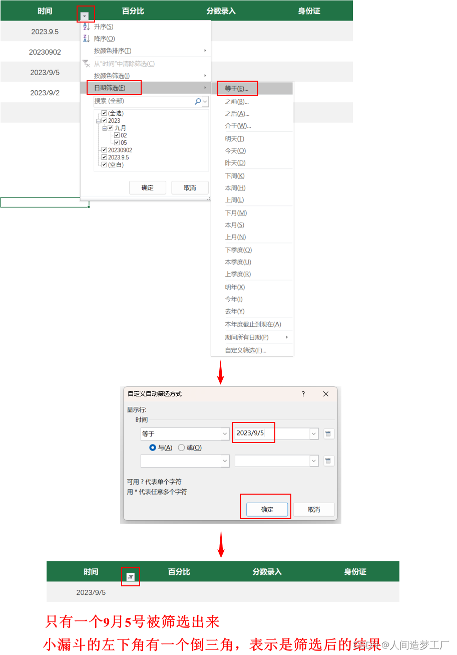Select 今年(I) filter option
The width and height of the screenshot is (457, 655).
(252, 299)
